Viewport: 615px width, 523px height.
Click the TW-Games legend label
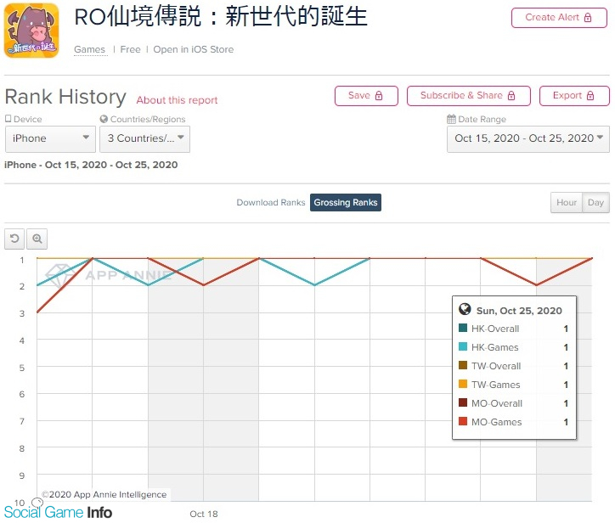(x=496, y=385)
